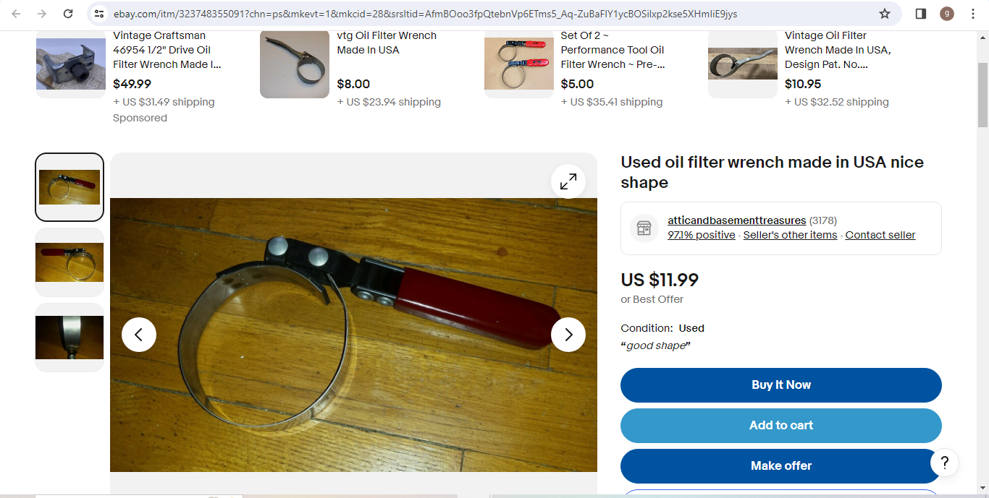The height and width of the screenshot is (498, 989).
Task: Go to the previous product photo arrow
Action: tap(139, 335)
